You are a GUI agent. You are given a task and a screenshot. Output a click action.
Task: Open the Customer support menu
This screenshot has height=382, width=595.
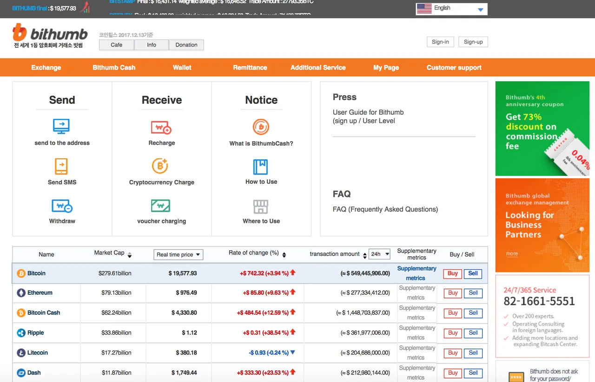pos(454,67)
